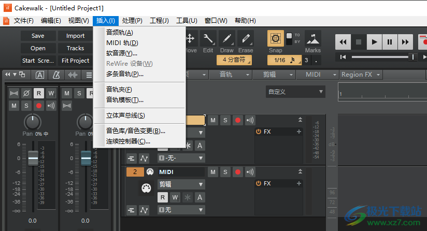The width and height of the screenshot is (427, 231).
Task: Click the dock/undock icon in inspector header
Action: (x=22, y=74)
